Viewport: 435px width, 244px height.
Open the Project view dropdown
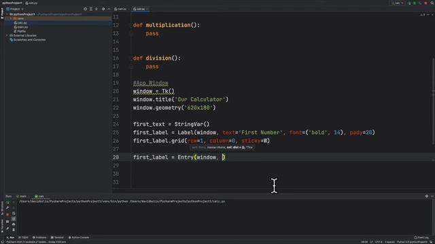click(x=15, y=9)
